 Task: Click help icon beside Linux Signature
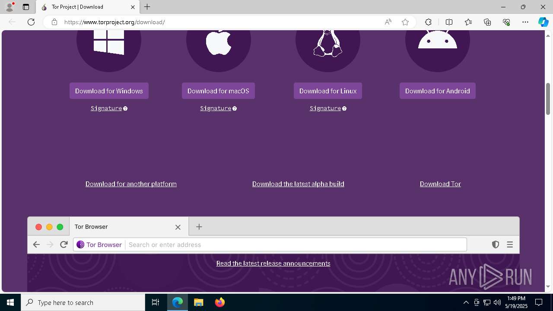[344, 108]
